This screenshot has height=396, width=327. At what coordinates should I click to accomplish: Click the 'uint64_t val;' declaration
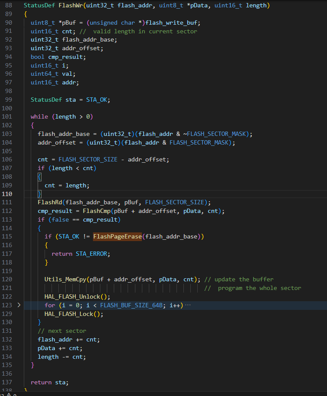pos(53,74)
